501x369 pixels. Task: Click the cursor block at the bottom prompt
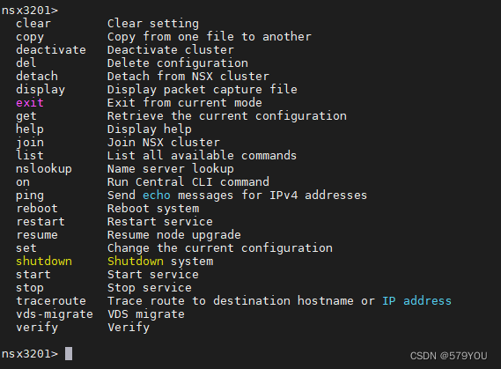click(69, 354)
